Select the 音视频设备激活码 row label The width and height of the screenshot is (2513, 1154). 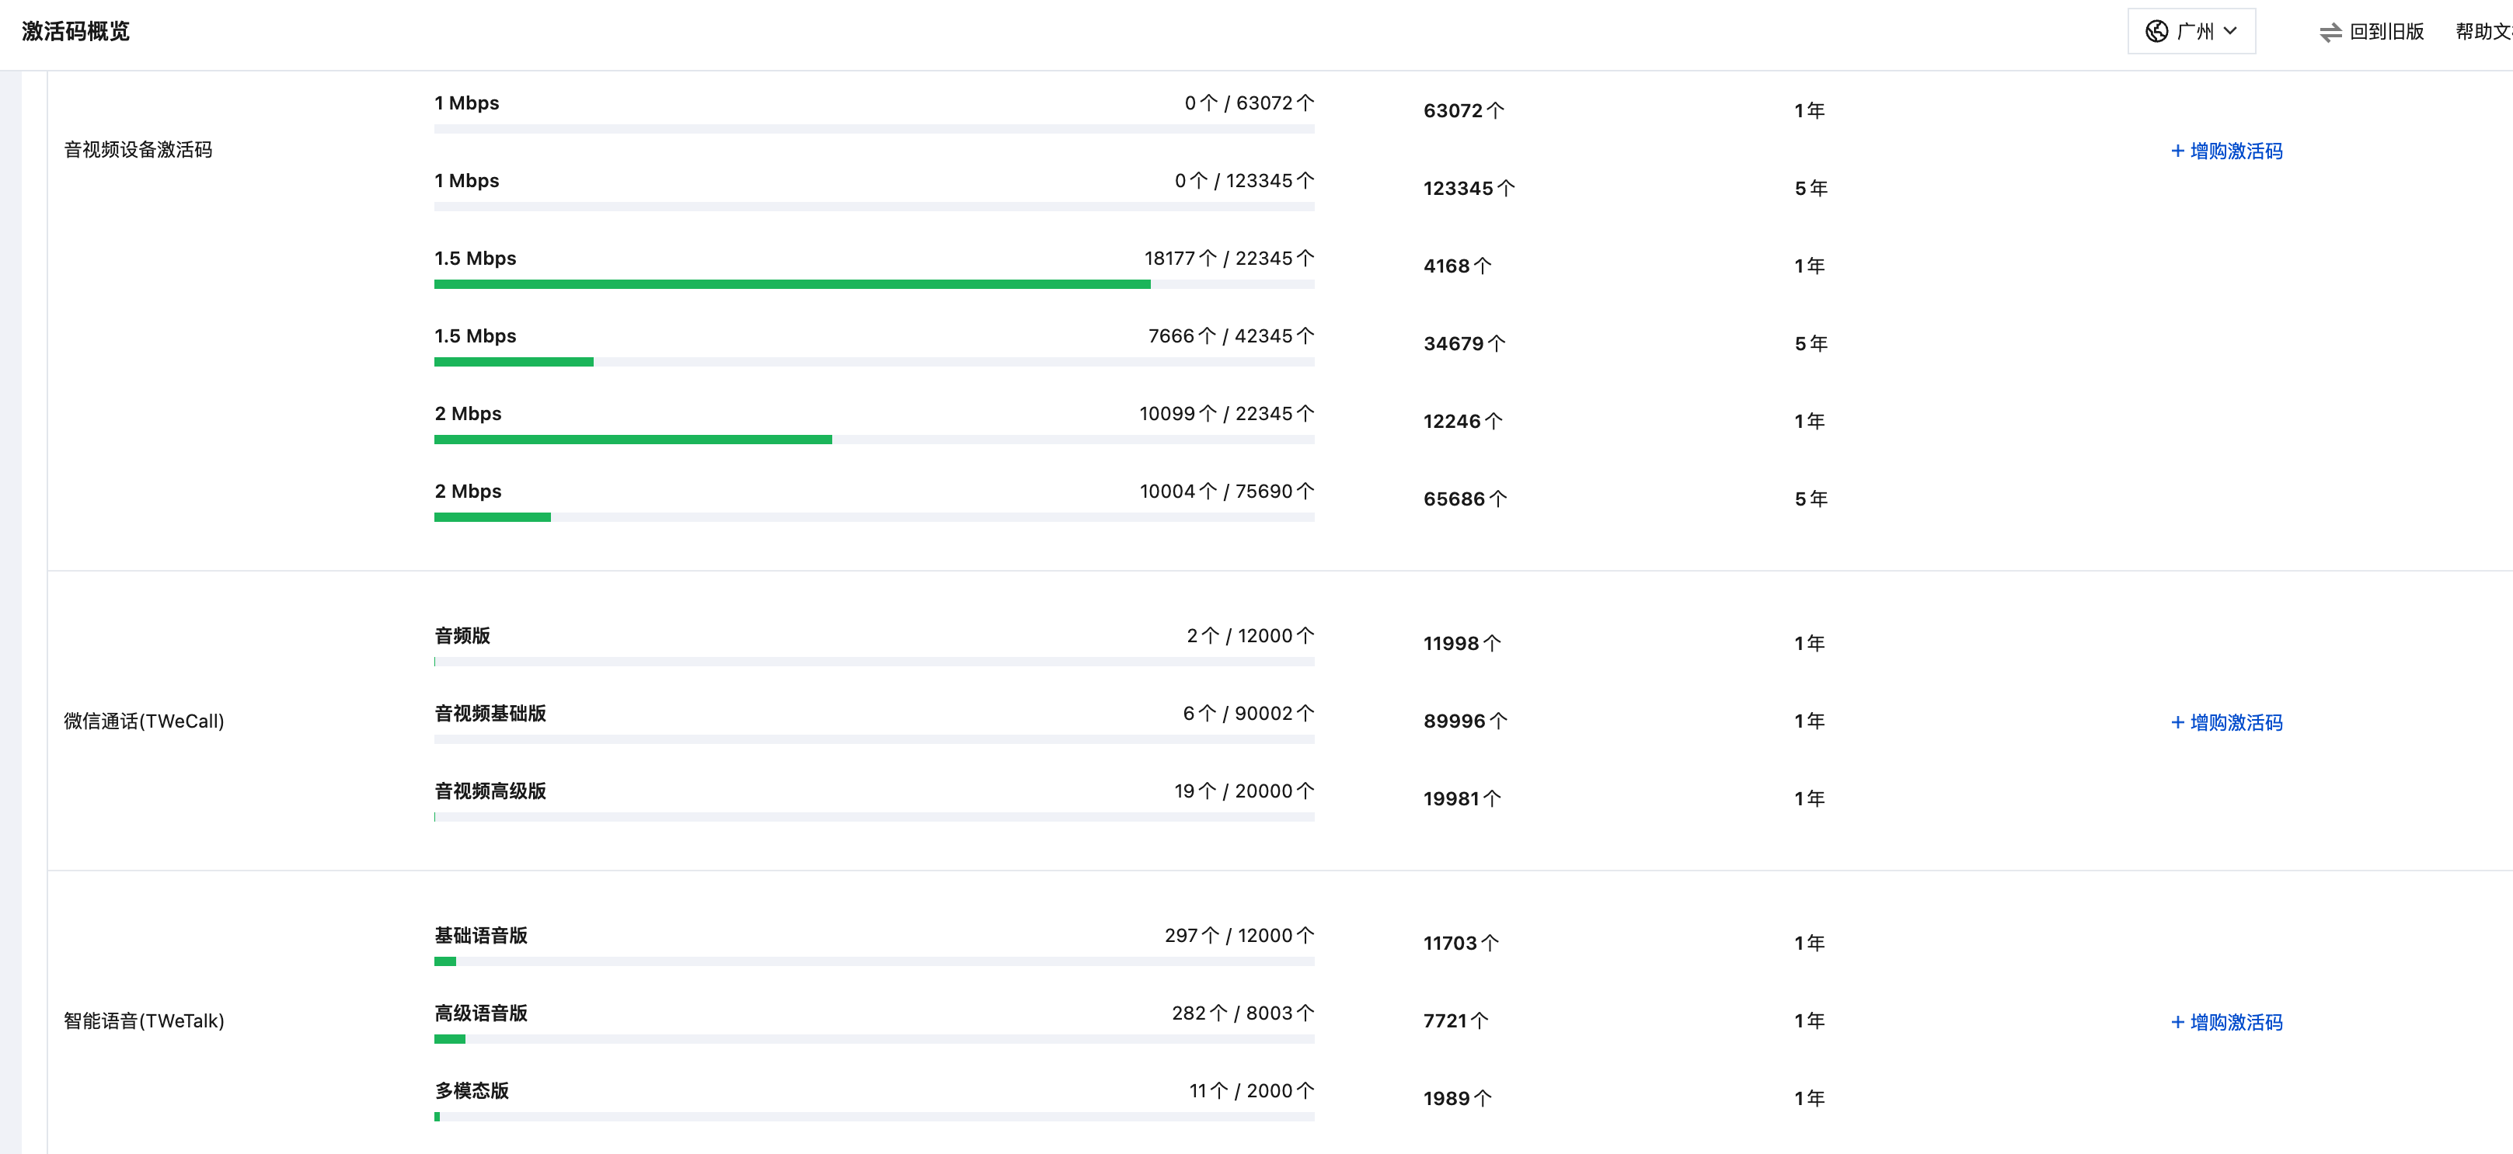[138, 149]
